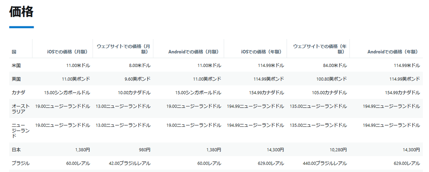Click 日本 website monthly price 980円
The width and height of the screenshot is (429, 172).
(x=144, y=150)
